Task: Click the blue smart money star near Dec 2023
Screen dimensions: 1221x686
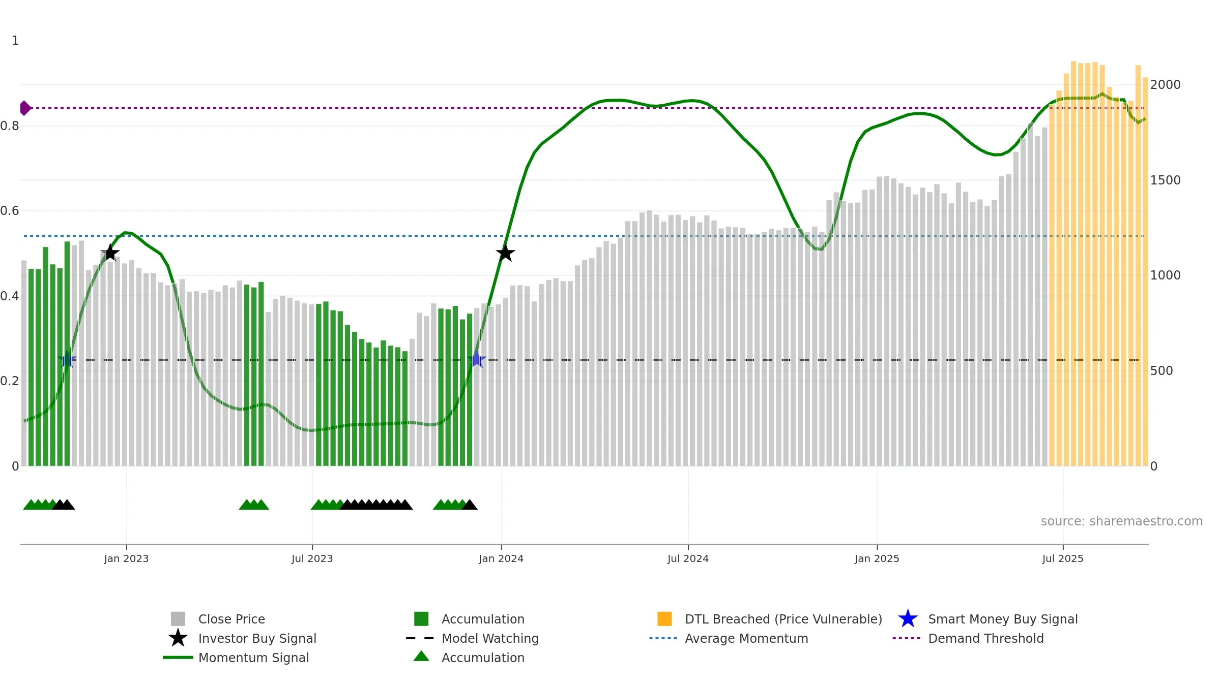Action: coord(477,359)
